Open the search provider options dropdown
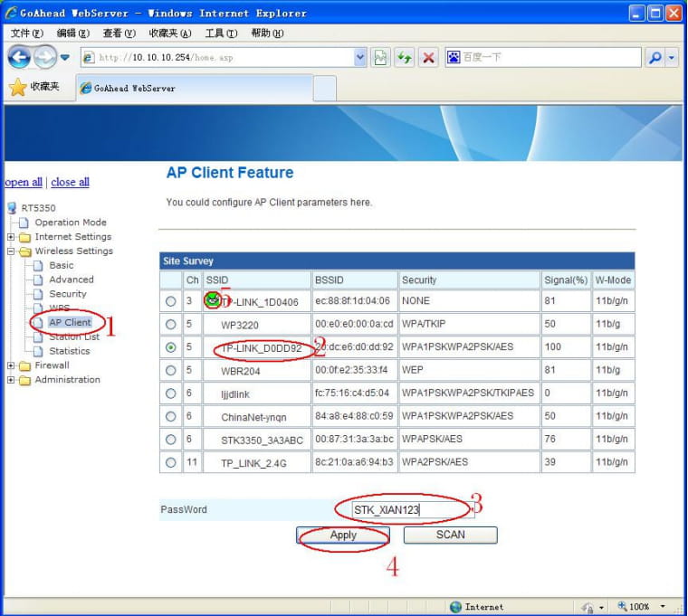The width and height of the screenshot is (688, 616). click(672, 57)
